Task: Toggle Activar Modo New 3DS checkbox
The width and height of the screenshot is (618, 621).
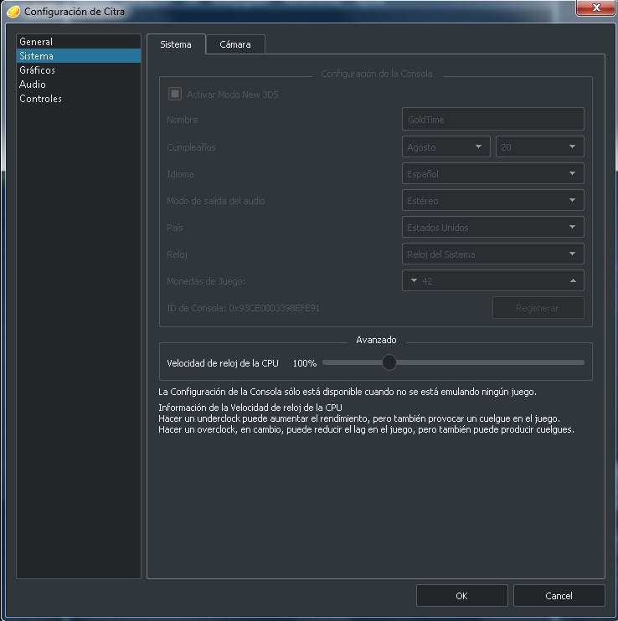Action: pos(175,95)
